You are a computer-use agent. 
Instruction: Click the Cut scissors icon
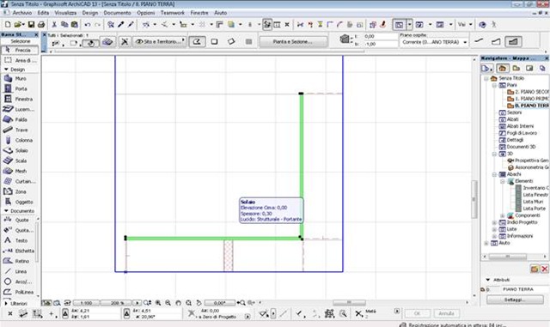[54, 25]
